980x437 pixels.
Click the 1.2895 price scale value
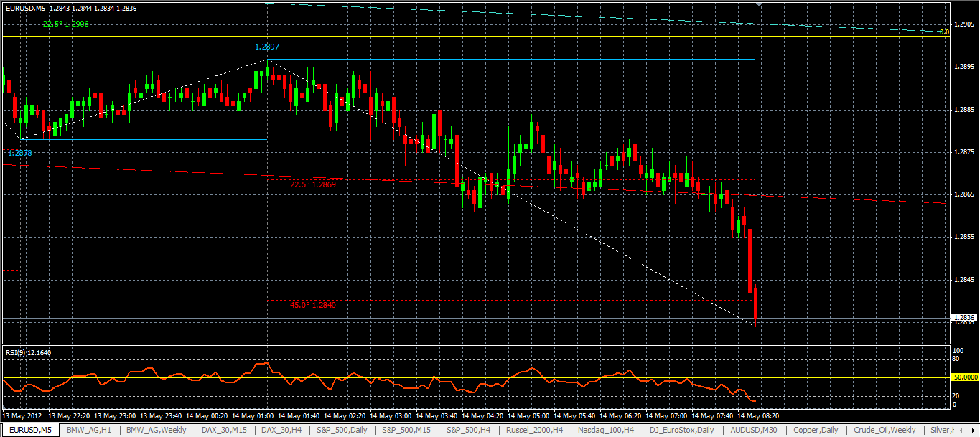pos(963,67)
